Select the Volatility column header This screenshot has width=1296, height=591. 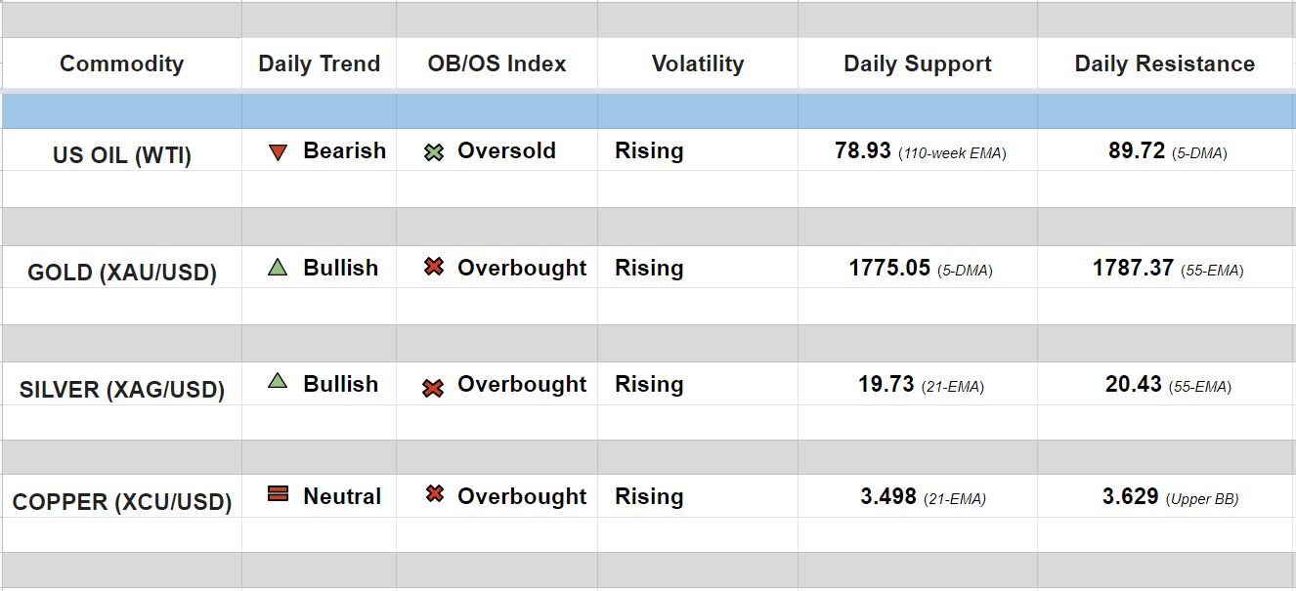[x=697, y=64]
